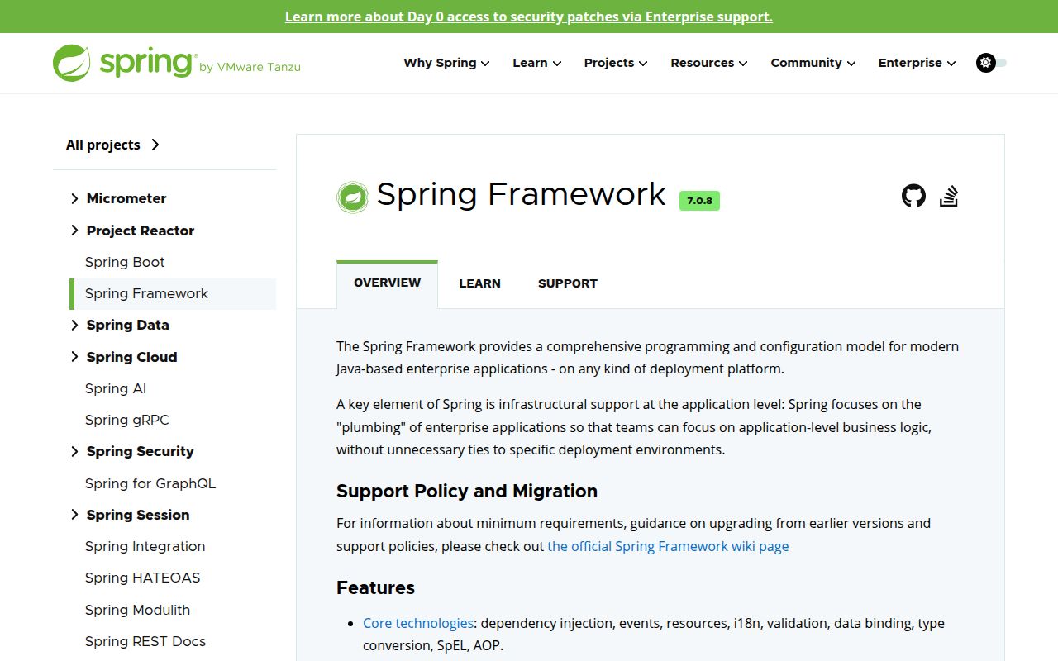1058x661 pixels.
Task: Expand the Spring Session chevron
Action: pos(74,515)
